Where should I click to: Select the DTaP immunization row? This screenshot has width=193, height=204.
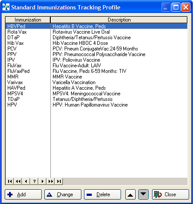[96, 38]
